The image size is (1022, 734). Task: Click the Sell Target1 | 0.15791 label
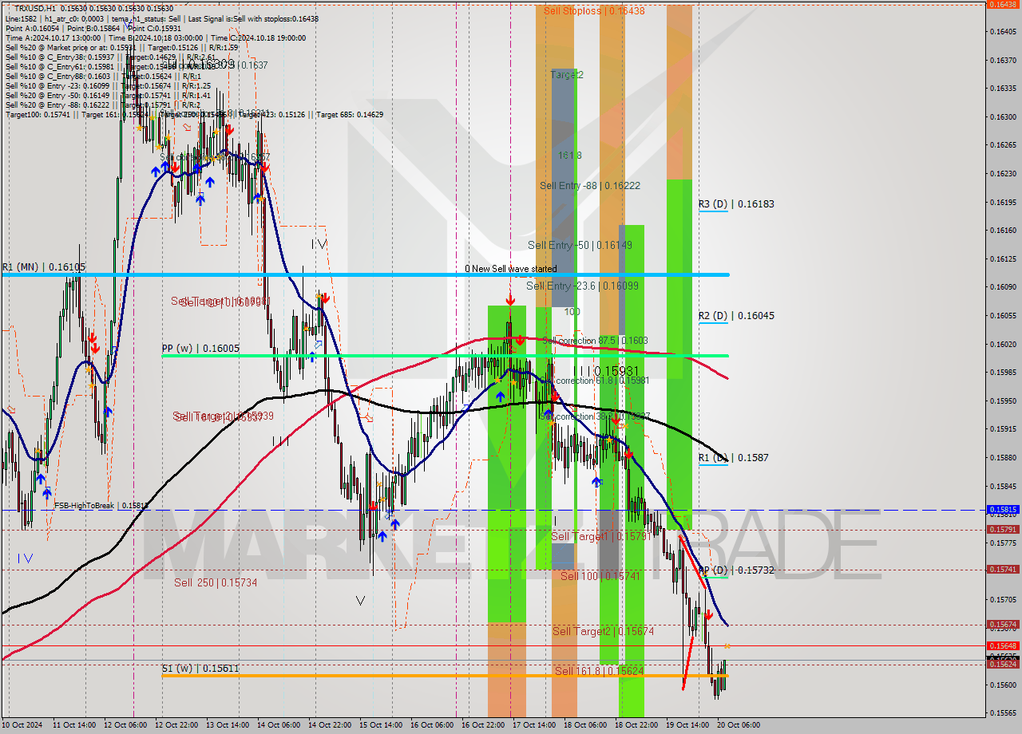[x=603, y=536]
